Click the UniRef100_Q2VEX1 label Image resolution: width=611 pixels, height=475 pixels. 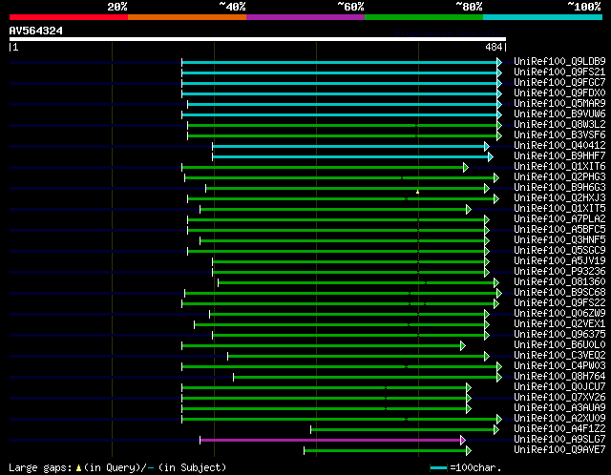coord(559,324)
